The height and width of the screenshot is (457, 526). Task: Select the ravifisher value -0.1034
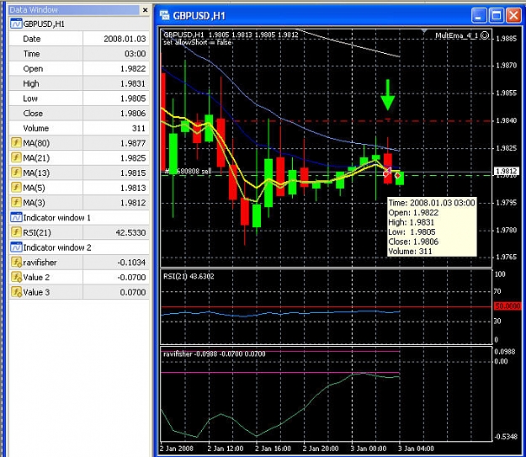point(131,263)
